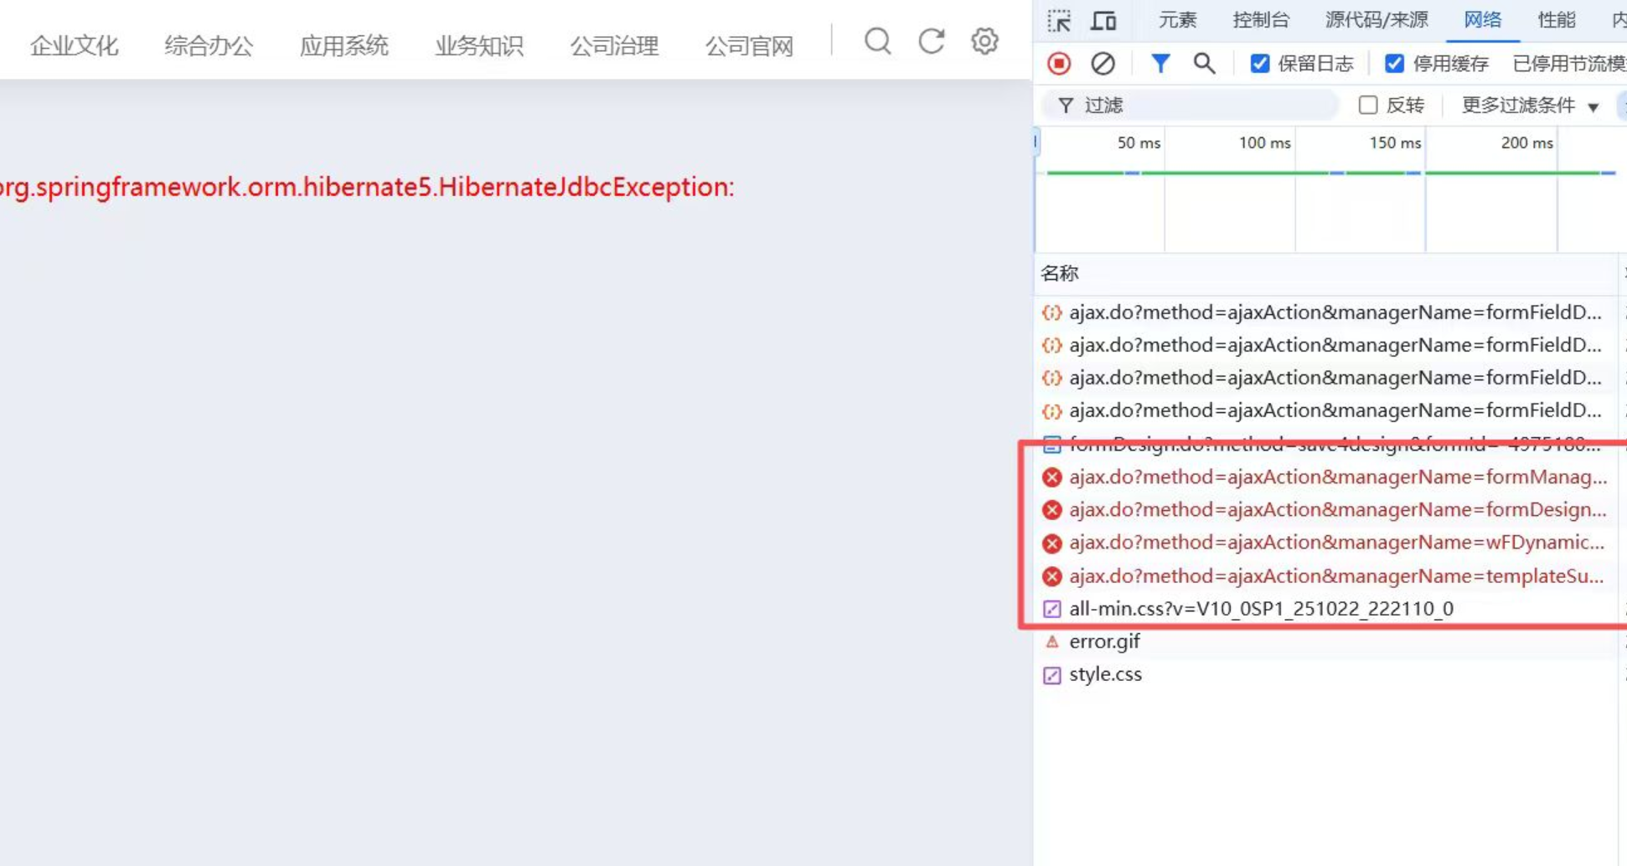
Task: Click the 200 ms mark on network timeline
Action: [x=1526, y=143]
